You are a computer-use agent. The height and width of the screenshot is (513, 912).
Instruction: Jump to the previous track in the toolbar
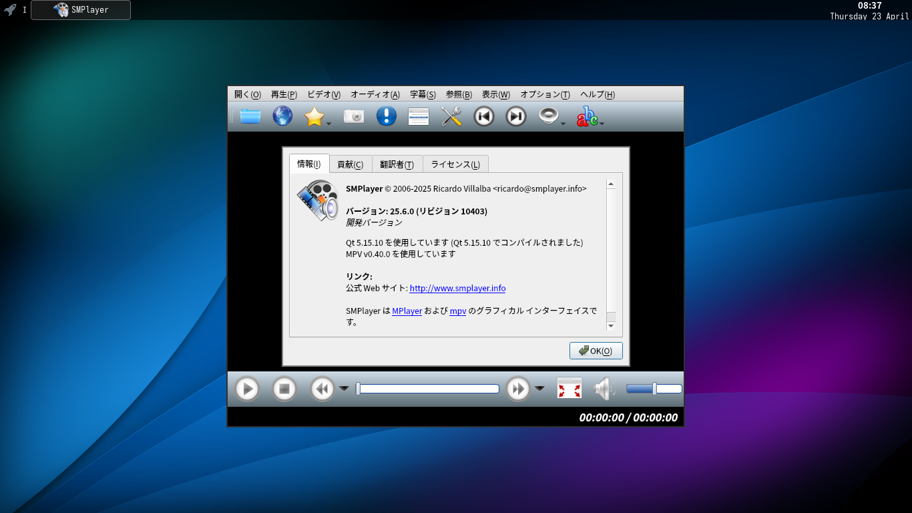[x=484, y=116]
